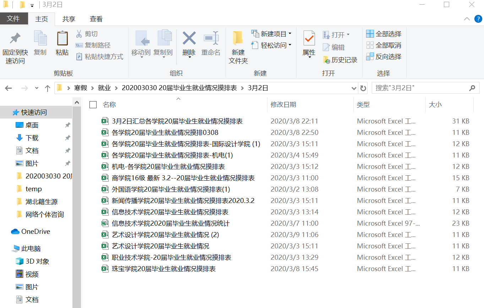Refresh the current folder view

[x=363, y=88]
